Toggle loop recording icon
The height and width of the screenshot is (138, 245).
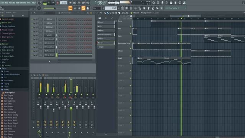coord(88,3)
